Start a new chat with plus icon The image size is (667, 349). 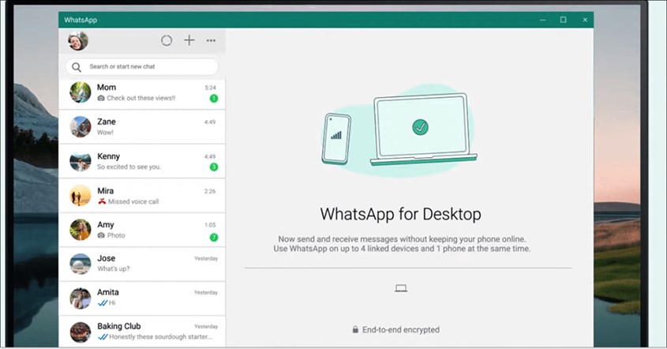(x=189, y=40)
